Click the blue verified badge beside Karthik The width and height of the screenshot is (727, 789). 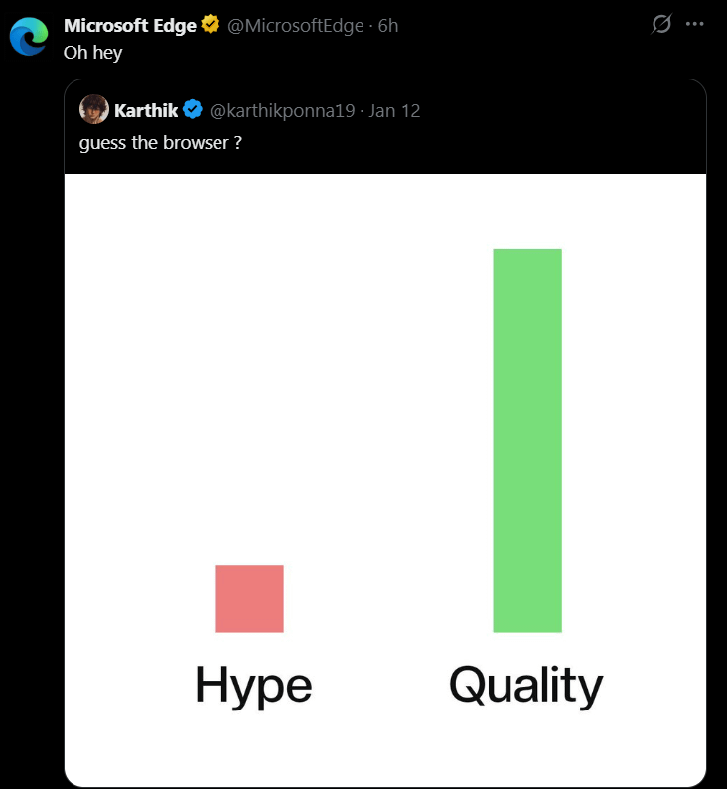[x=193, y=110]
